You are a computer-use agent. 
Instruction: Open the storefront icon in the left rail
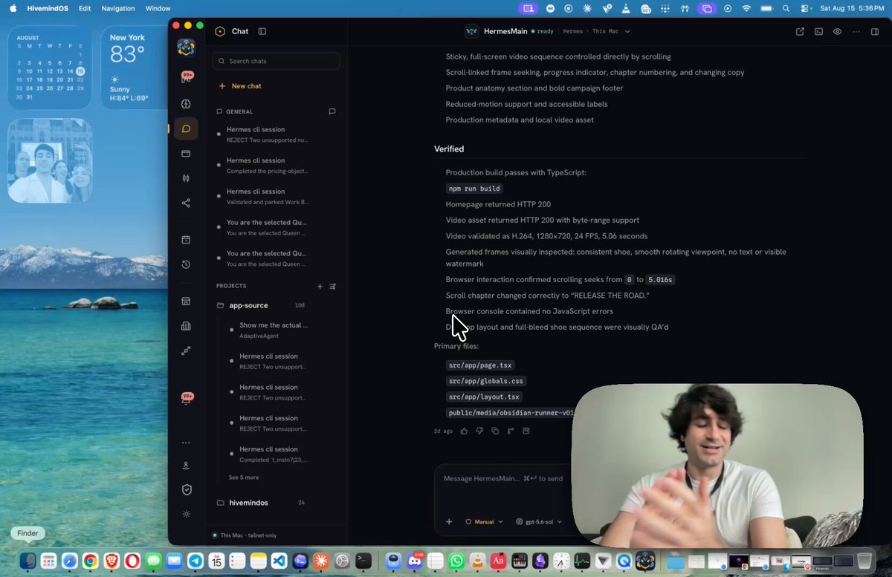(x=186, y=301)
